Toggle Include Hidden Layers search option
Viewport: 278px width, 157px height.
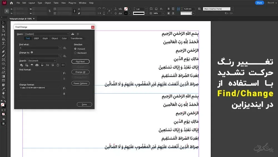[x=32, y=65]
